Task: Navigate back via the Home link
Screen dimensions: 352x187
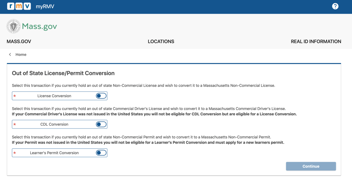Action: 21,55
